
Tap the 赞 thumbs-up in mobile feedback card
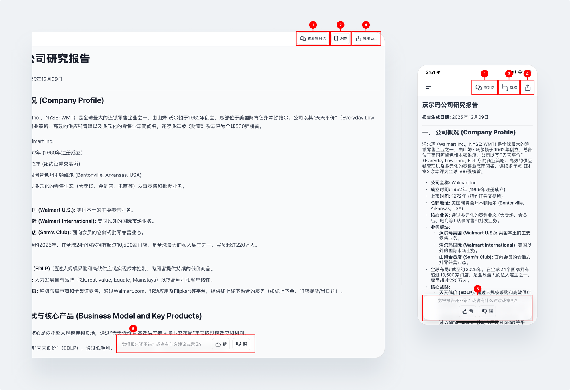click(468, 311)
